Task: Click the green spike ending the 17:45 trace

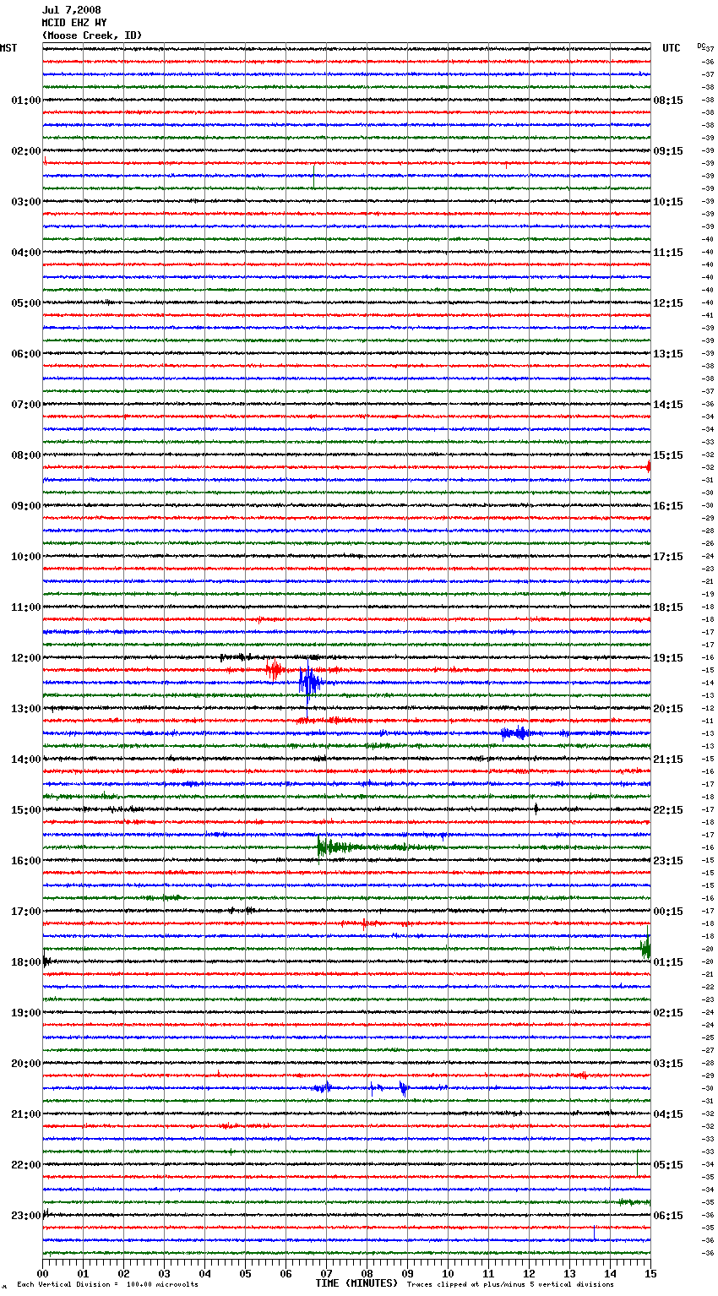Action: (646, 946)
